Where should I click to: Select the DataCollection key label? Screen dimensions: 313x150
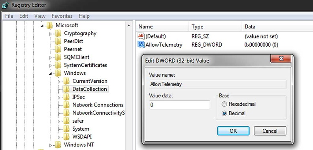pyautogui.click(x=90, y=89)
